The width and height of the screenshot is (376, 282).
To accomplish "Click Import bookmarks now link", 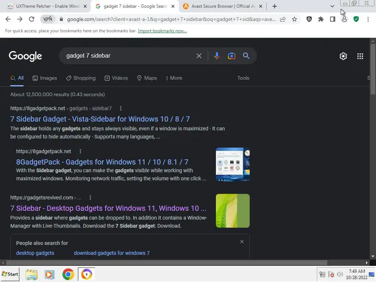I will pos(162,31).
